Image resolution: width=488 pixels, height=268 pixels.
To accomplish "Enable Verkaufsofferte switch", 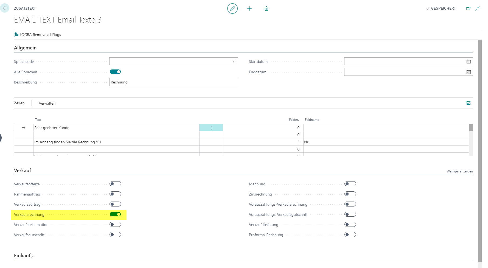I will click(115, 184).
